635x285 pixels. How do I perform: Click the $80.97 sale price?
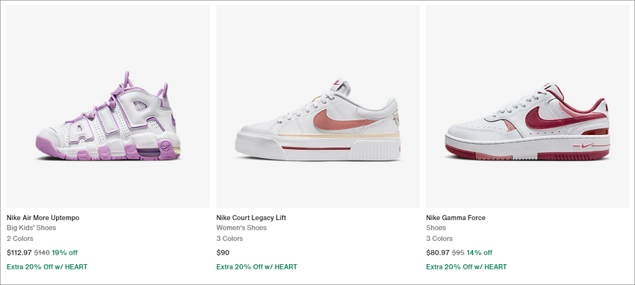pos(438,253)
